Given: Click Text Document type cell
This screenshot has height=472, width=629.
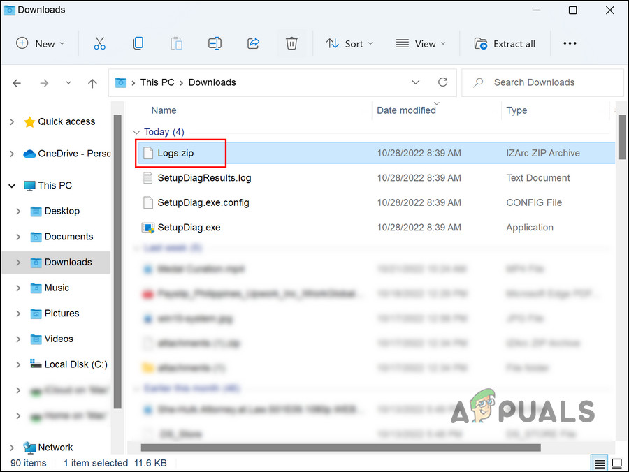Looking at the screenshot, I should tap(538, 178).
